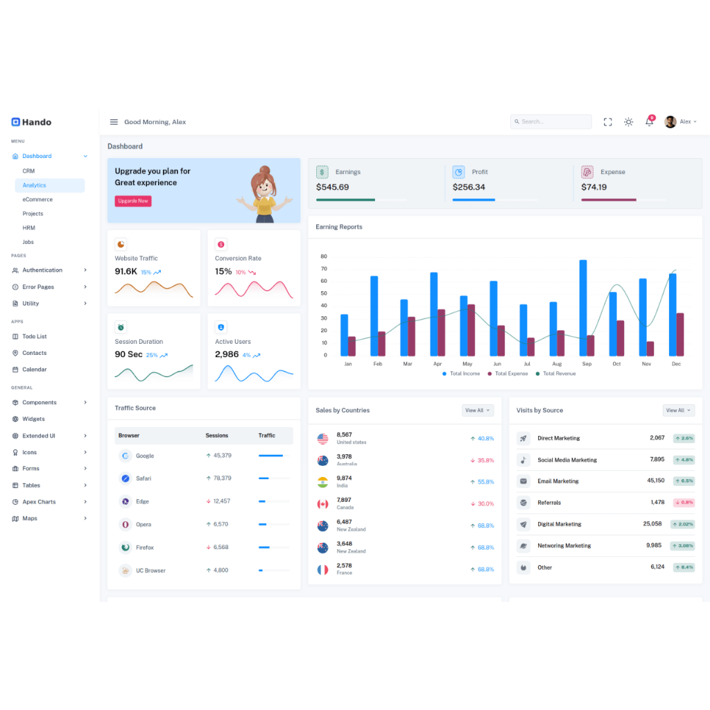Enter fullscreen mode via top bar icon
Screen dimensions: 710x710
pos(607,122)
